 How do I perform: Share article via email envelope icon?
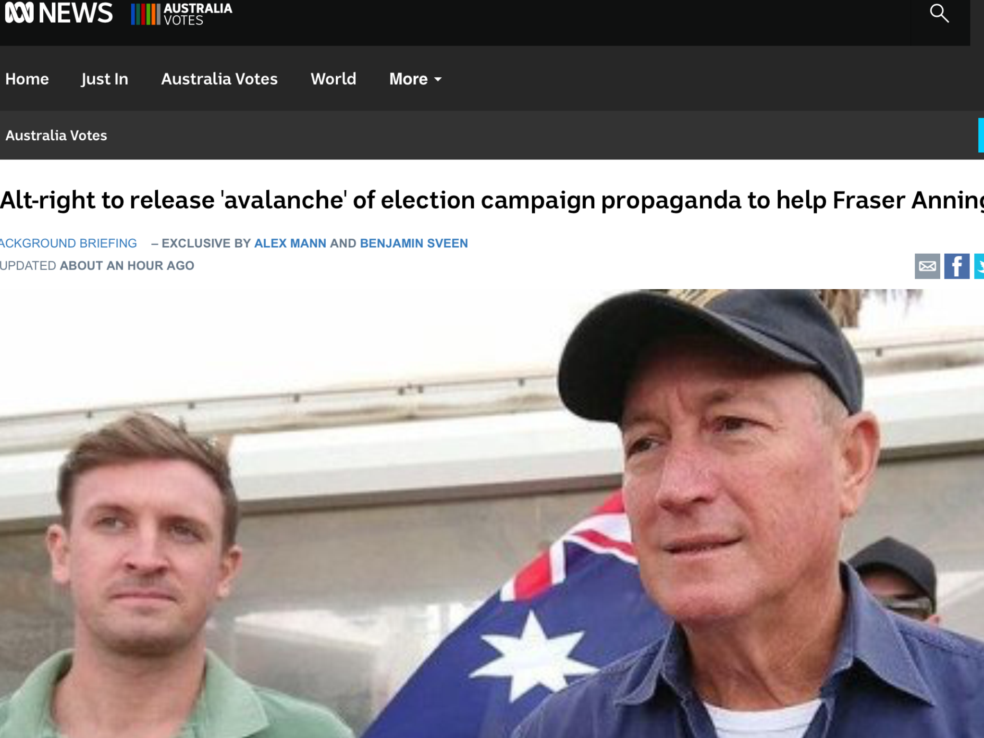(x=927, y=266)
